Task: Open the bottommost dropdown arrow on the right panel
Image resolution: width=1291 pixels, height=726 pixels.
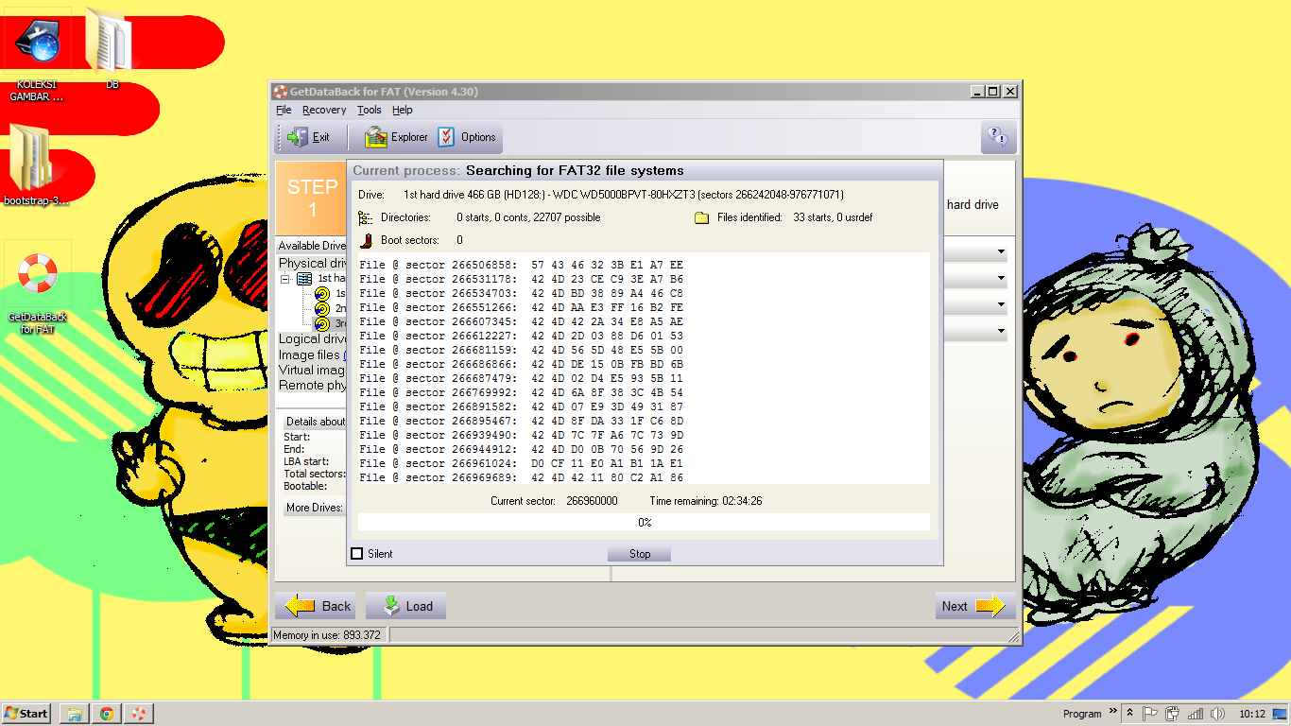Action: (1001, 332)
